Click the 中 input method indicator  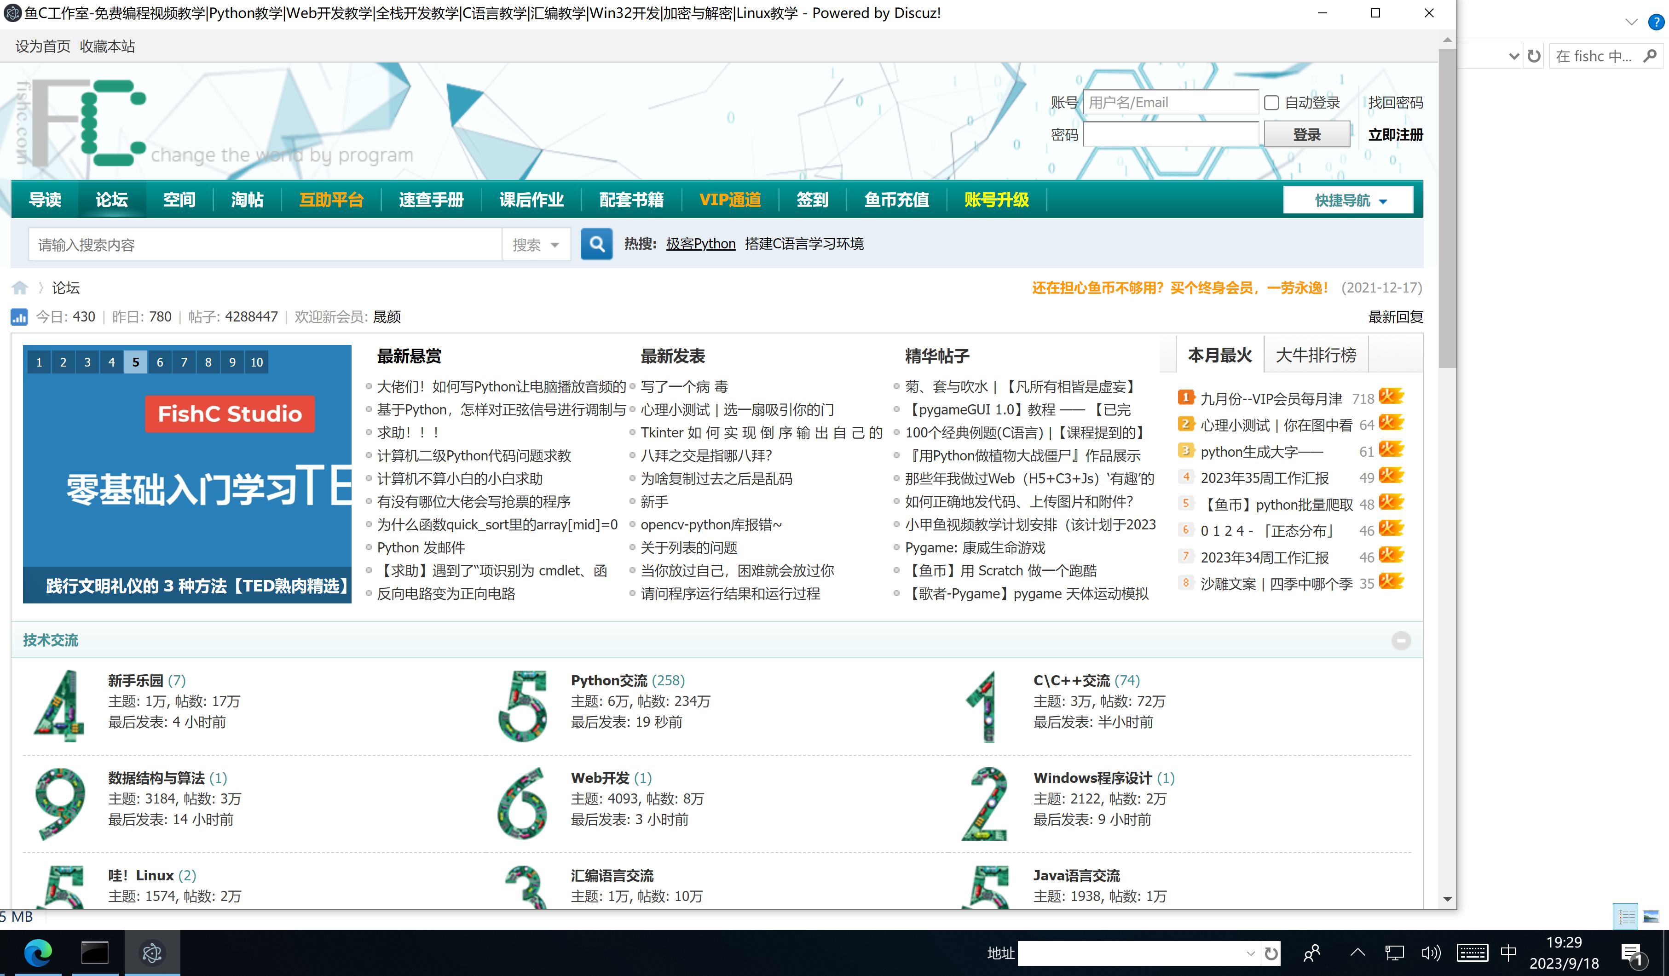[x=1508, y=953]
